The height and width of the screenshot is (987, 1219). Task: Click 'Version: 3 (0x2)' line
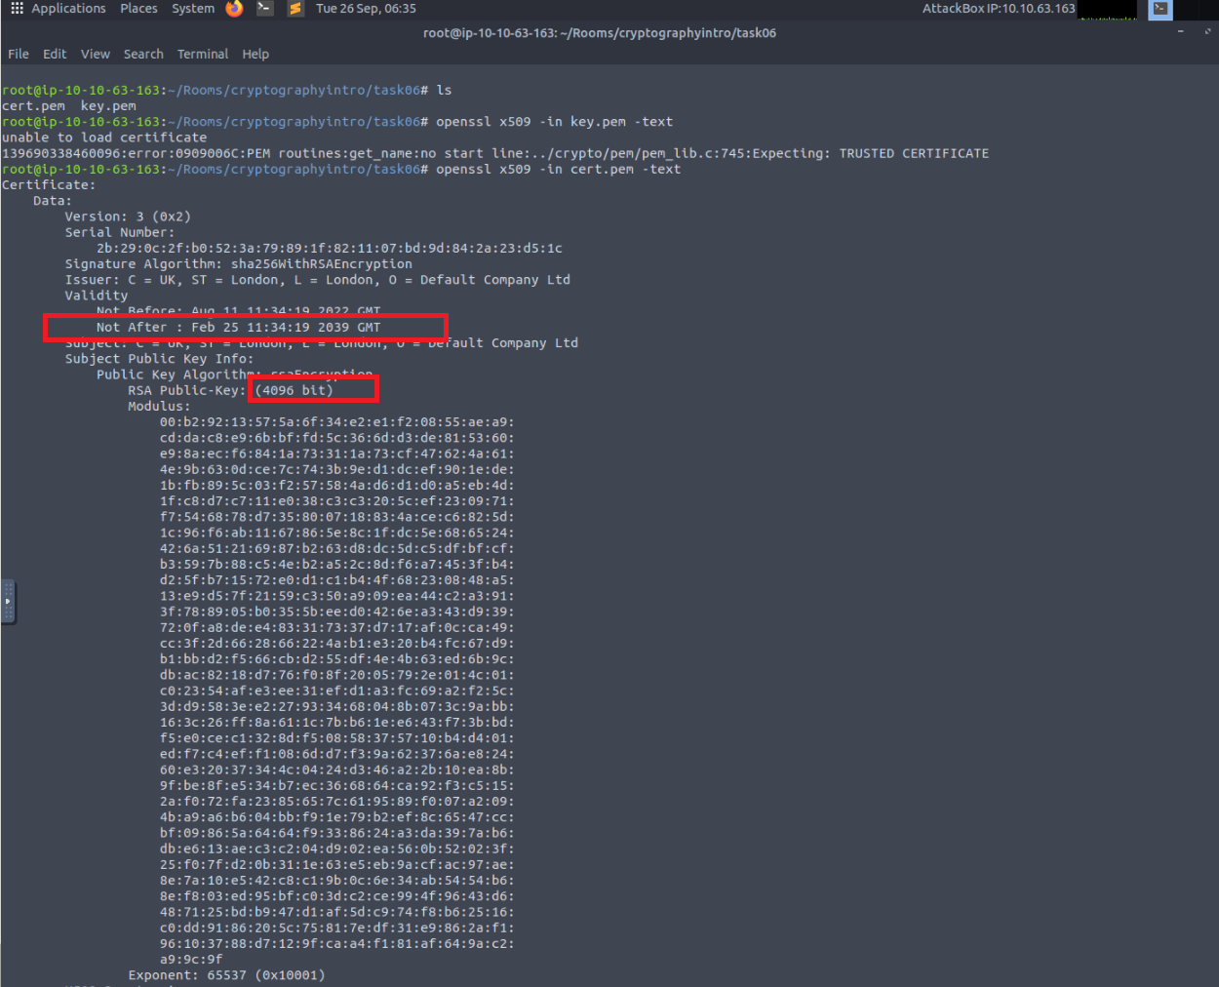128,217
